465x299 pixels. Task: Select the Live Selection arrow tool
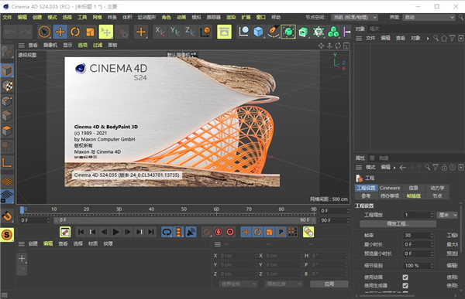point(44,32)
